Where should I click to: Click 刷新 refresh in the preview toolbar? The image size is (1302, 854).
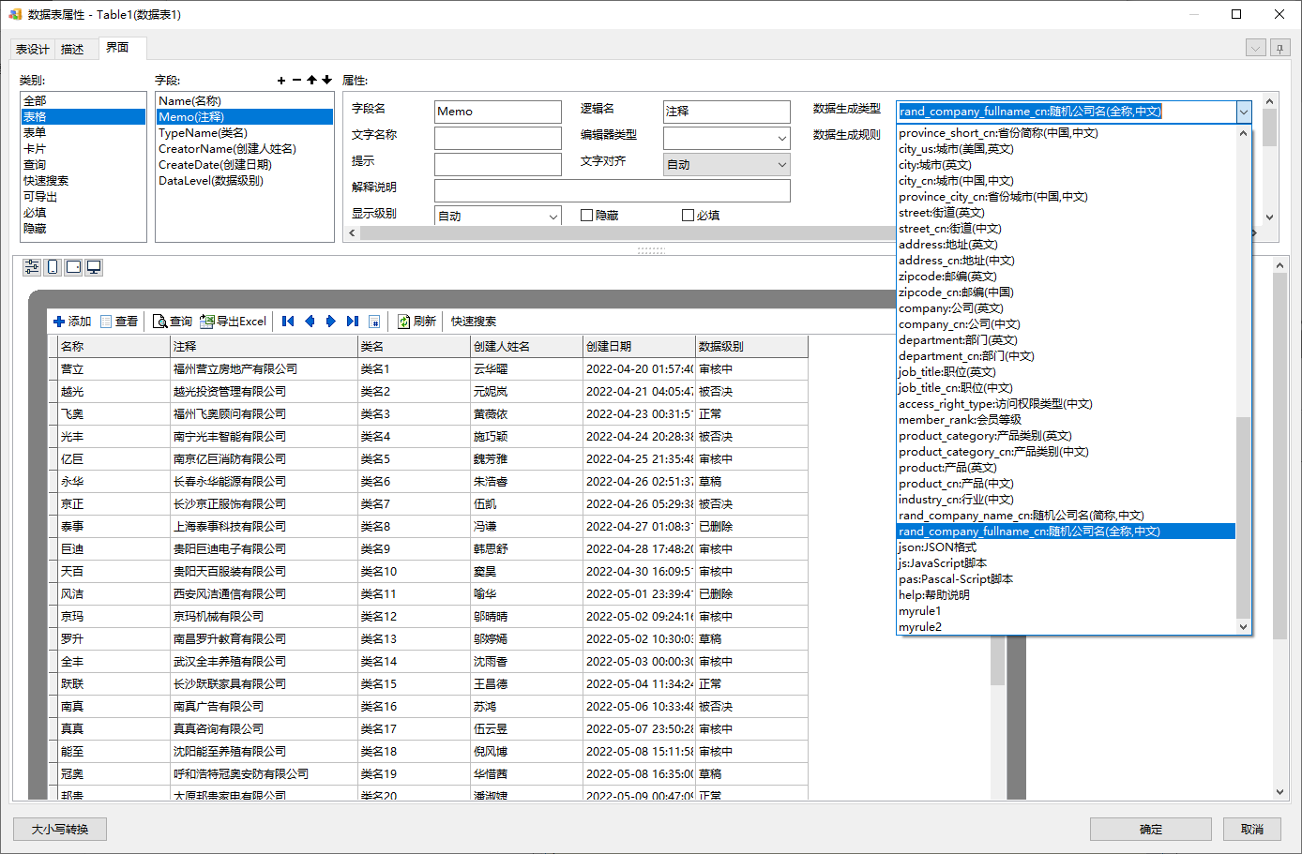pyautogui.click(x=416, y=322)
